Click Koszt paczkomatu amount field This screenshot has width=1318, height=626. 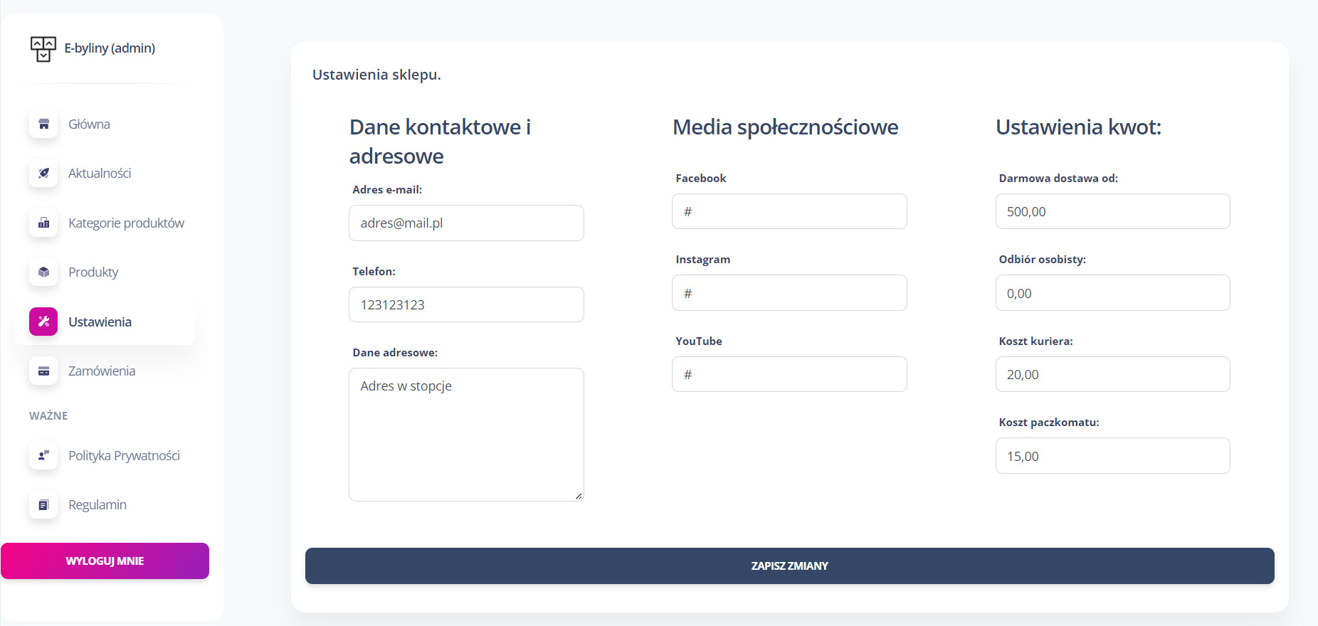click(x=1112, y=455)
